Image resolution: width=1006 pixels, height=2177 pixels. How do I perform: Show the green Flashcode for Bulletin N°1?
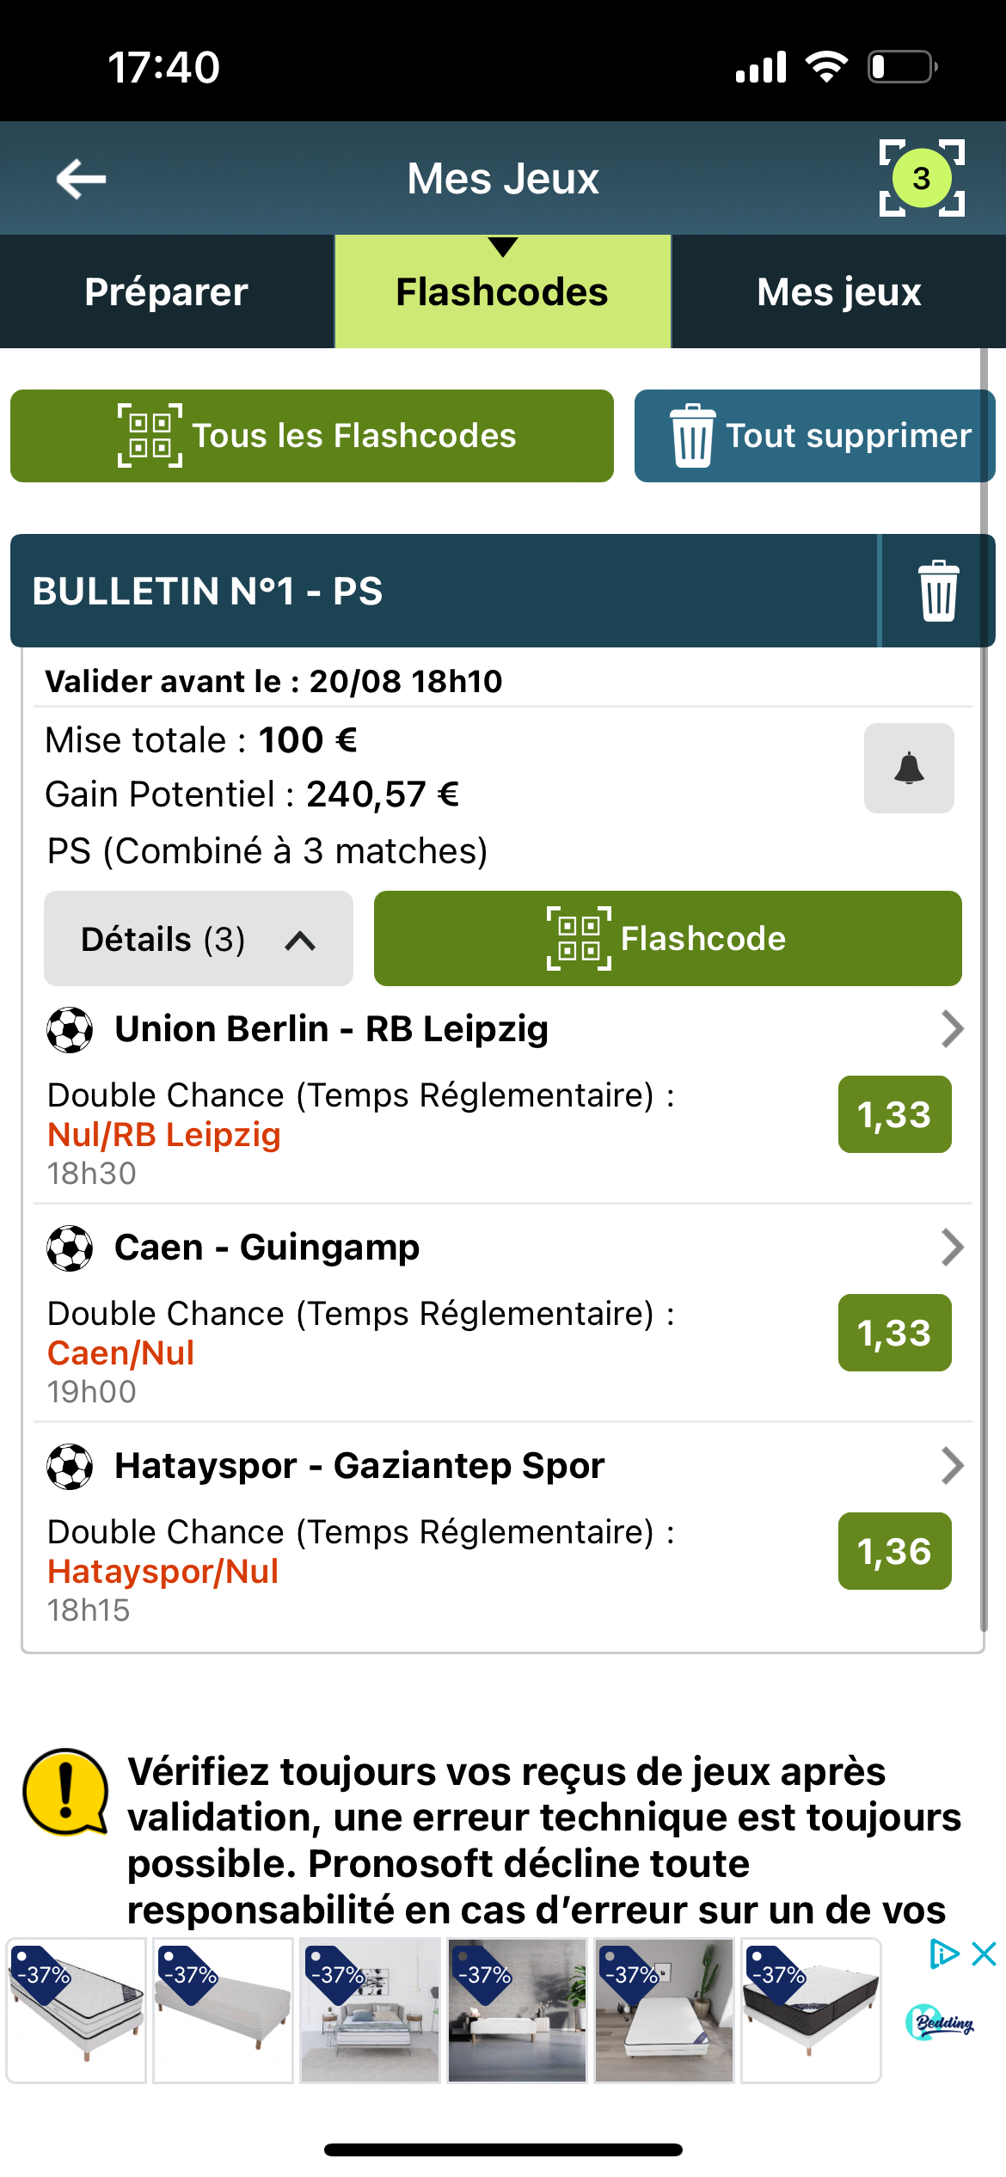tap(667, 939)
